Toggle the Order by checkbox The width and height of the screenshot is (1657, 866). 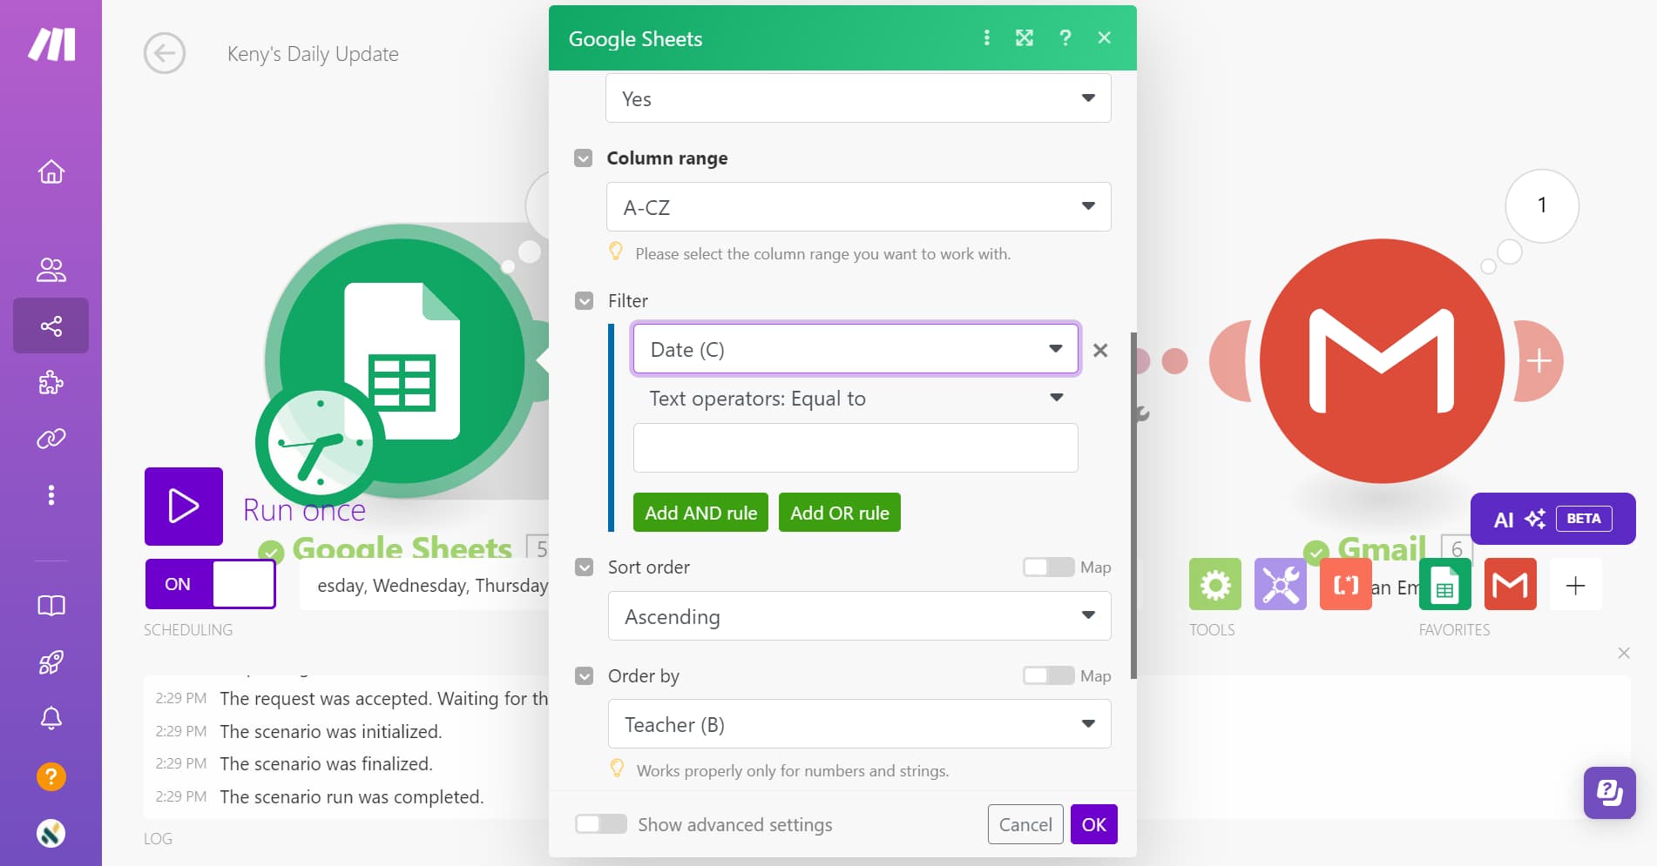click(x=585, y=676)
